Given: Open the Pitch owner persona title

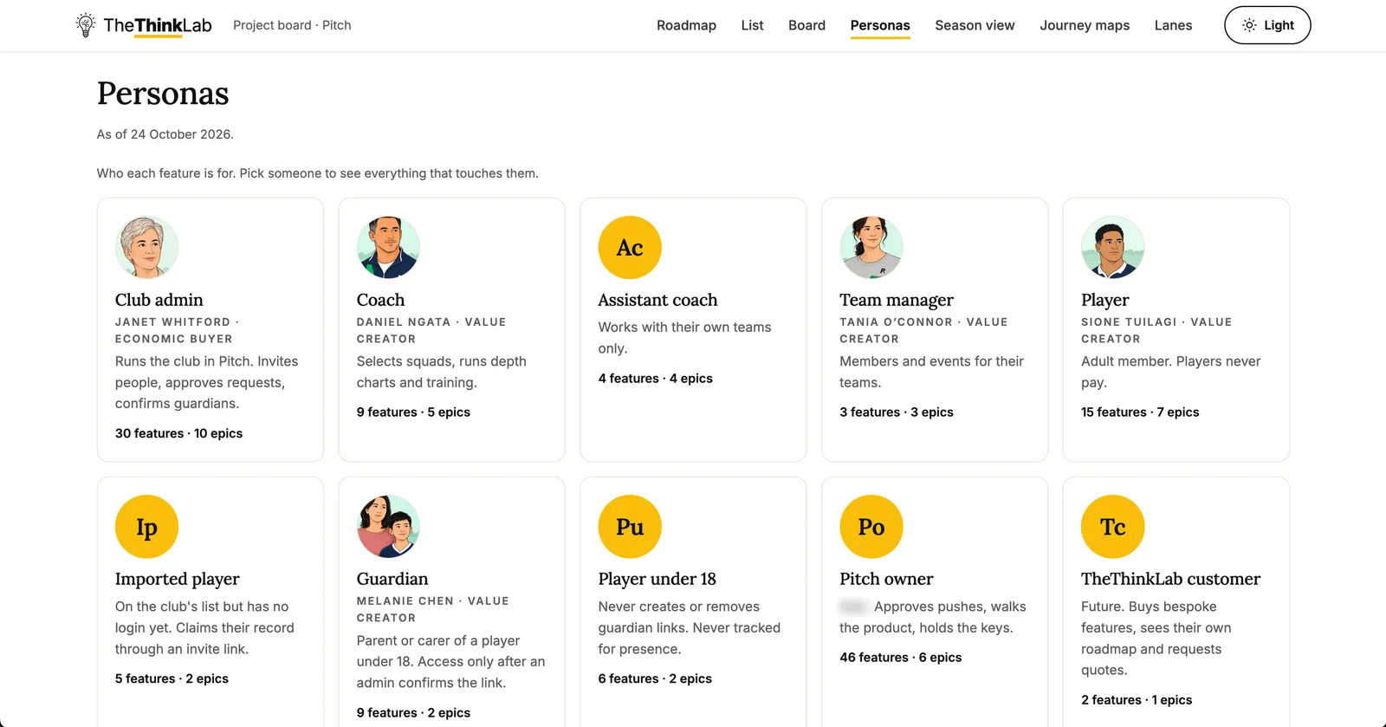Looking at the screenshot, I should pyautogui.click(x=886, y=579).
